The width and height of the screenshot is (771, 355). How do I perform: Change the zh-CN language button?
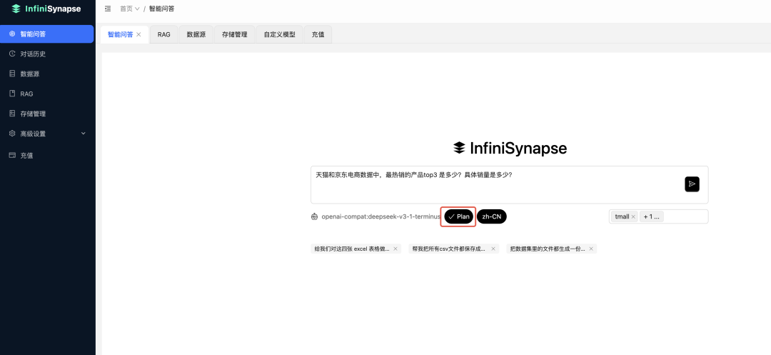(492, 216)
